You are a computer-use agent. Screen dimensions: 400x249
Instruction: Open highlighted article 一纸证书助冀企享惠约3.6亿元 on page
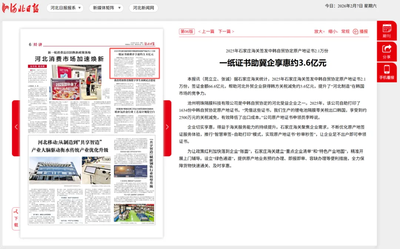(x=135, y=63)
